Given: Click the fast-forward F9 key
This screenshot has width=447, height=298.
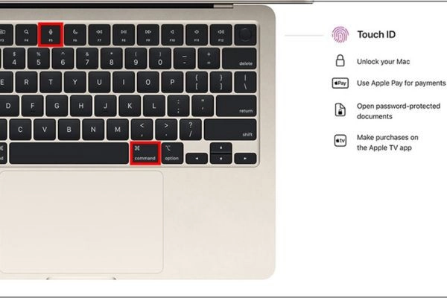Looking at the screenshot, I should 148,34.
